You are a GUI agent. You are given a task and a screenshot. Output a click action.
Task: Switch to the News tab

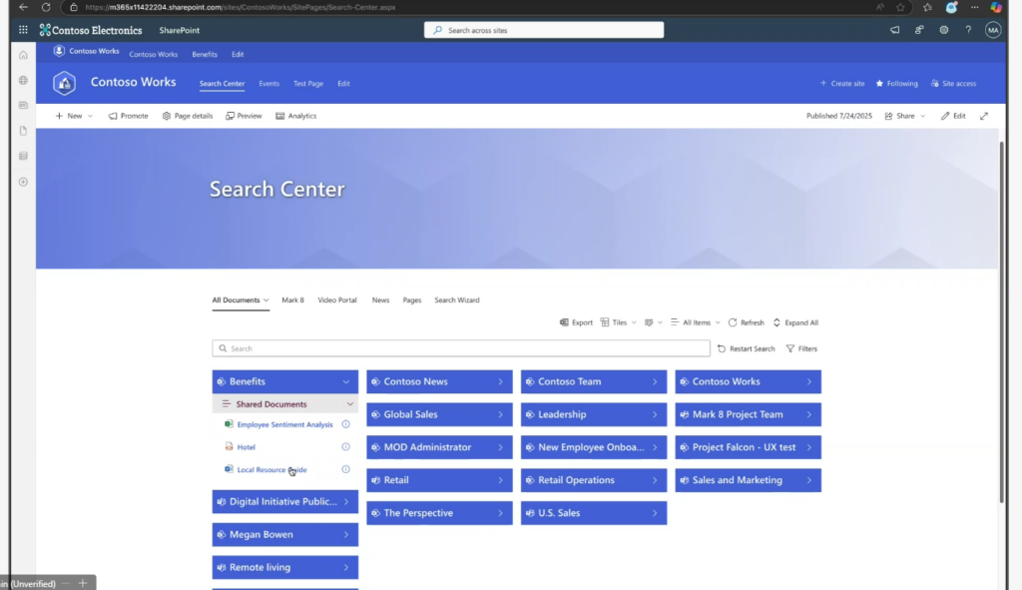click(380, 299)
